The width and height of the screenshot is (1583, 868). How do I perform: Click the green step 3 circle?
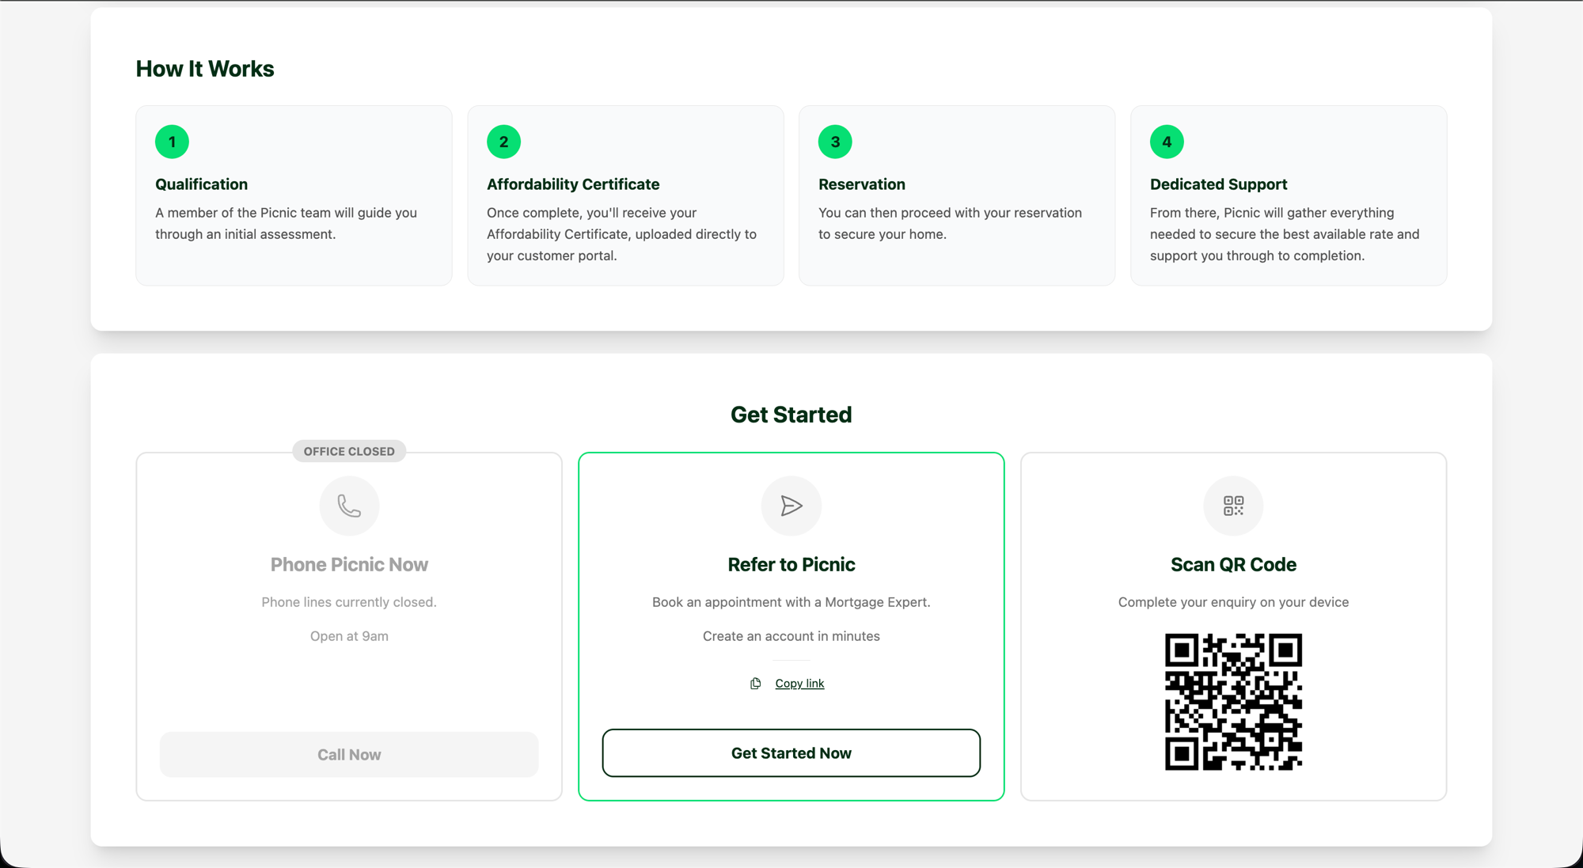[835, 142]
